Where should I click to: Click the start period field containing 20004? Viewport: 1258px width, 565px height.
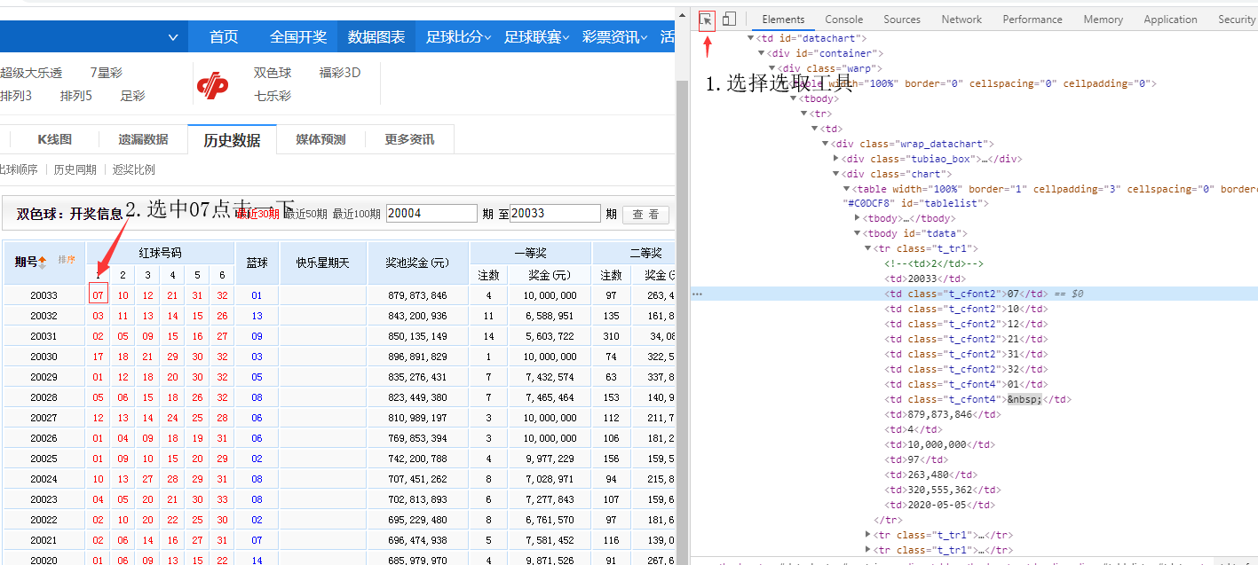tap(431, 214)
